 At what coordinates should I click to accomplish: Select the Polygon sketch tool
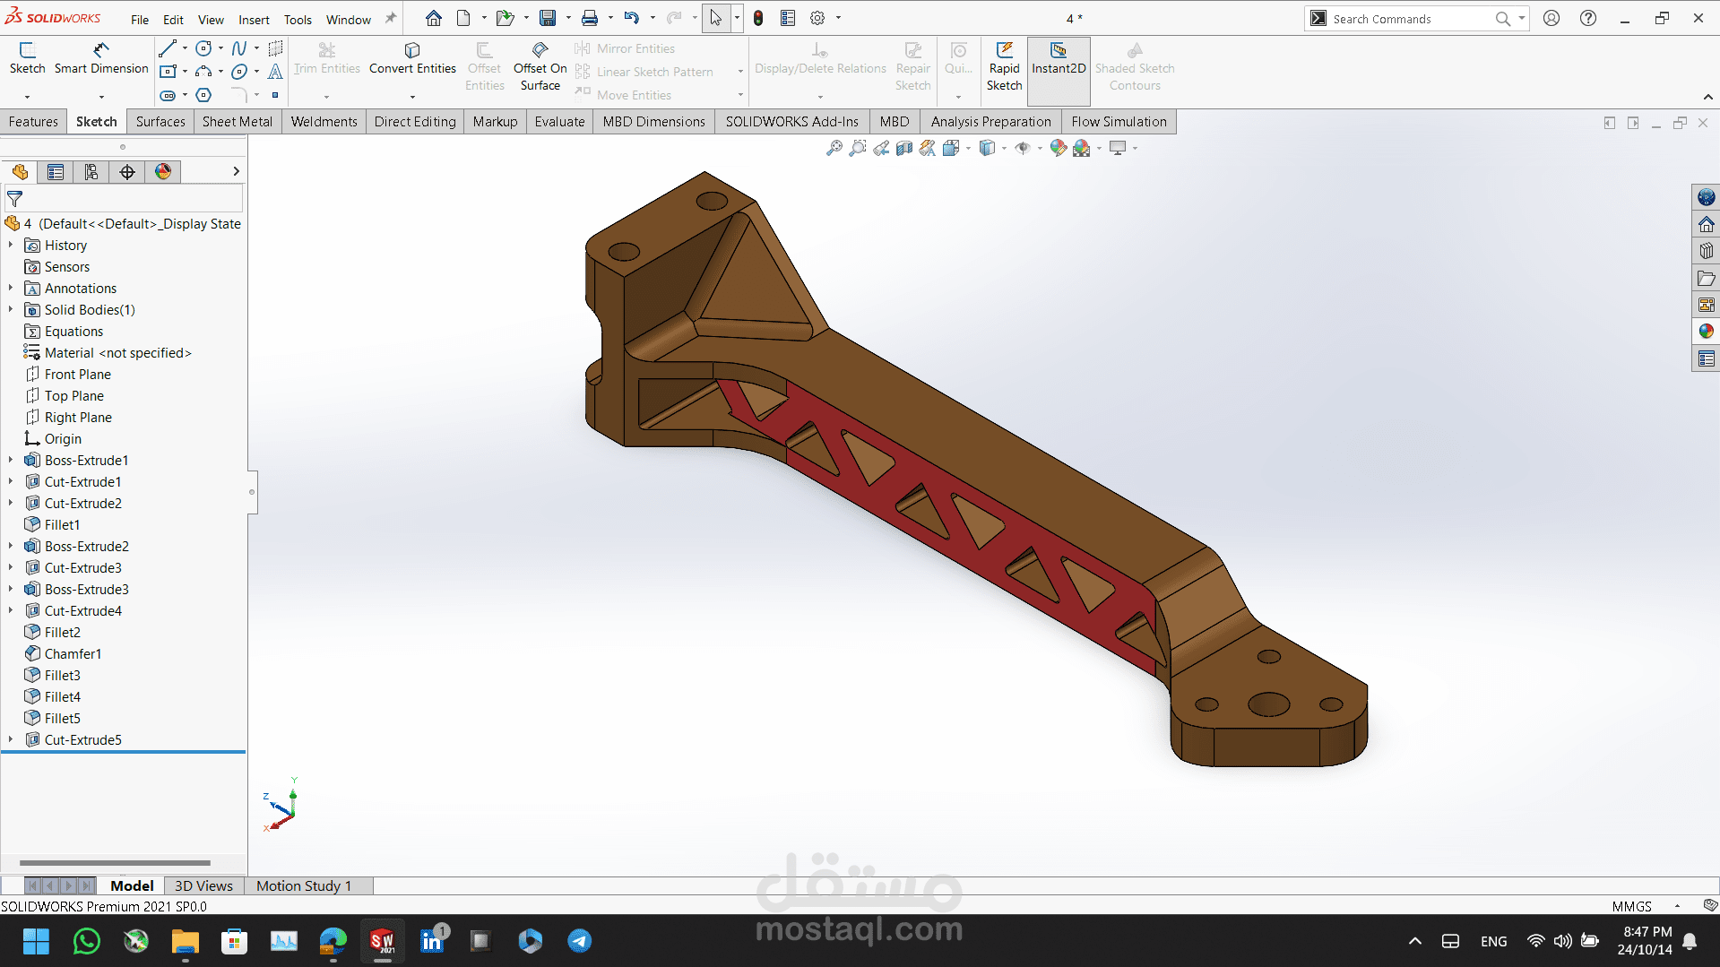pos(204,95)
